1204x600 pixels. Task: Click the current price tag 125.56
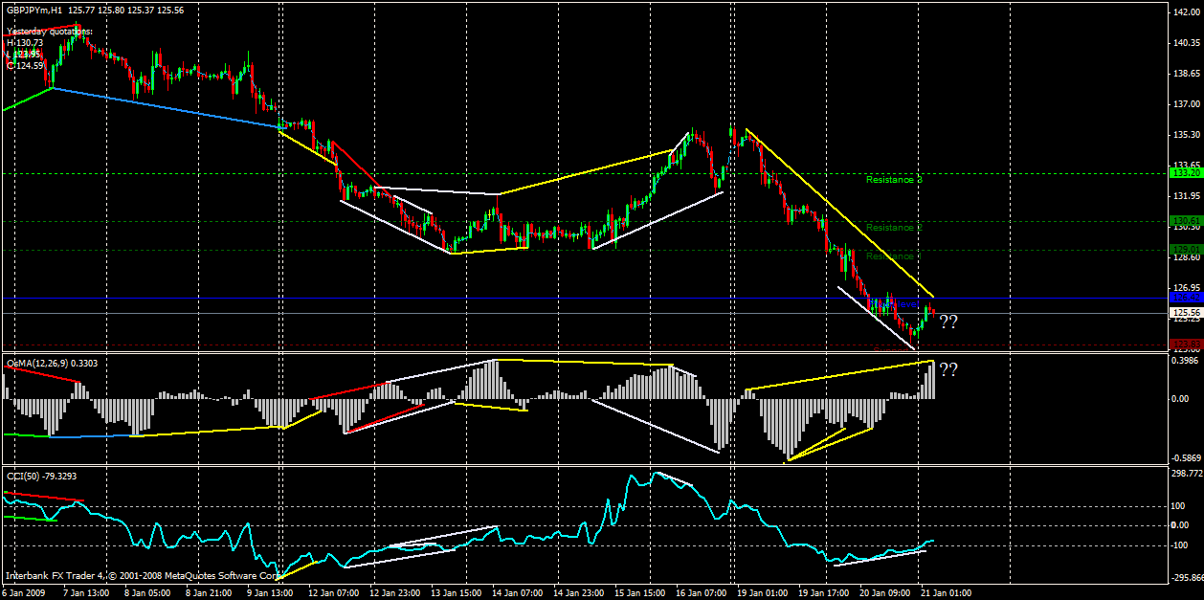coord(1185,313)
